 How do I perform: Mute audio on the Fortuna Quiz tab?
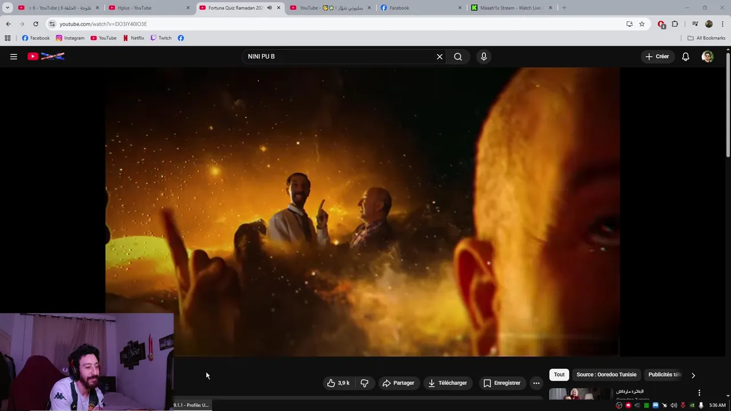coord(270,8)
